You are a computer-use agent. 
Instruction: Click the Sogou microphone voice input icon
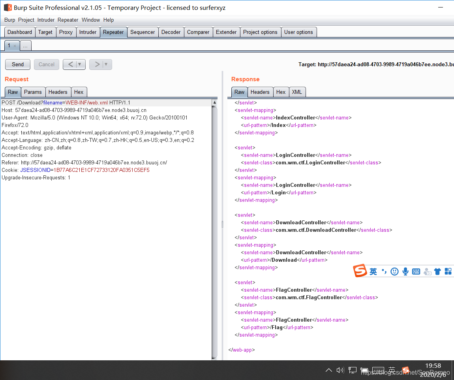[x=405, y=271]
